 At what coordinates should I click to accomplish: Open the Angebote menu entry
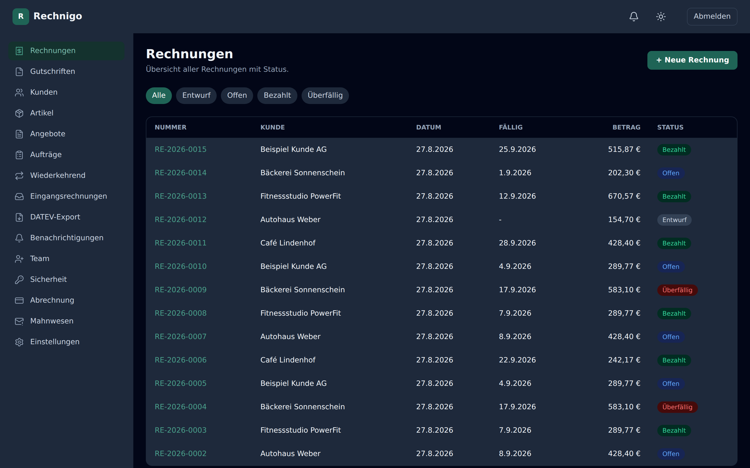click(67, 134)
